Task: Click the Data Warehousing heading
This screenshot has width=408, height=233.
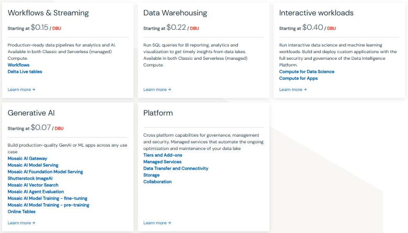Action: [x=175, y=13]
